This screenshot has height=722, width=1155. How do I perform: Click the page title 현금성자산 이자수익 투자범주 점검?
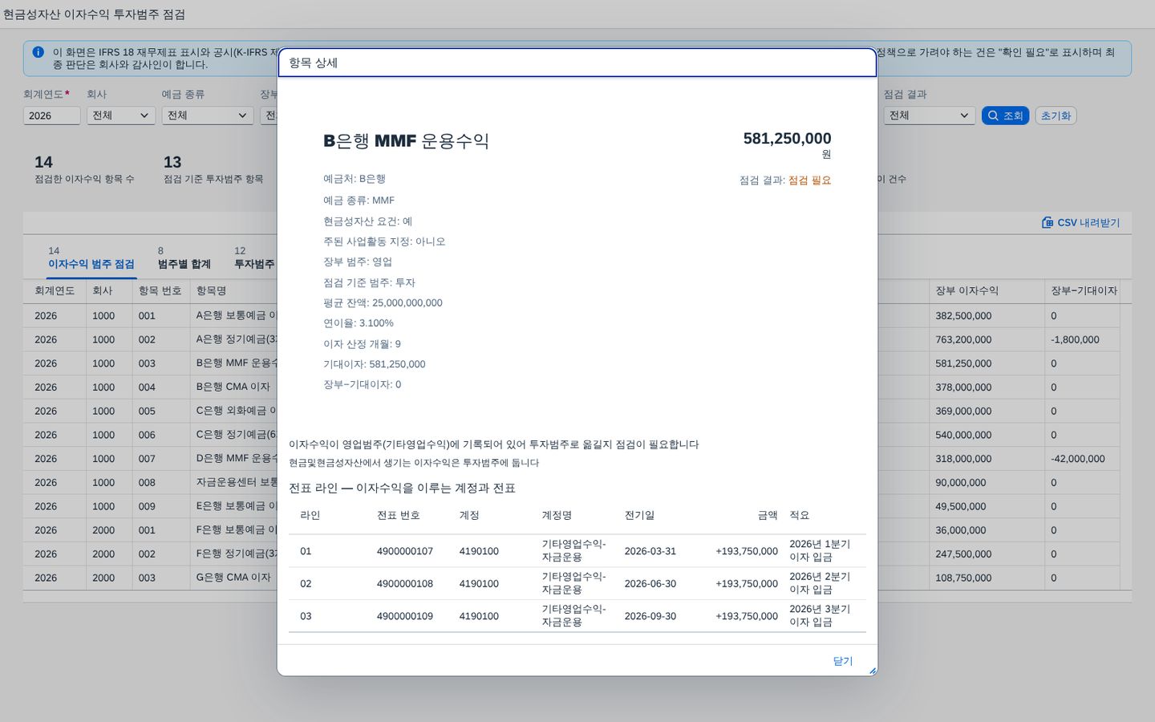pyautogui.click(x=94, y=14)
